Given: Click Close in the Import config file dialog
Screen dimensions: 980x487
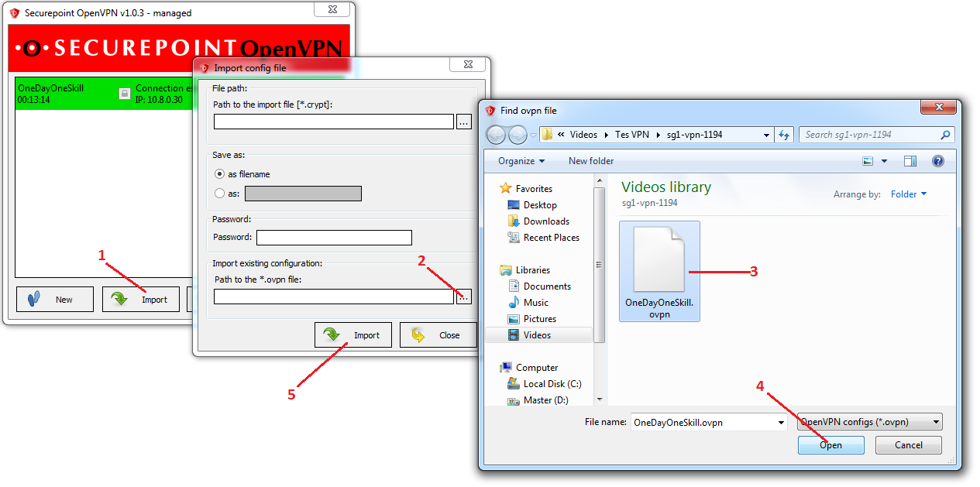Looking at the screenshot, I should click(x=438, y=335).
